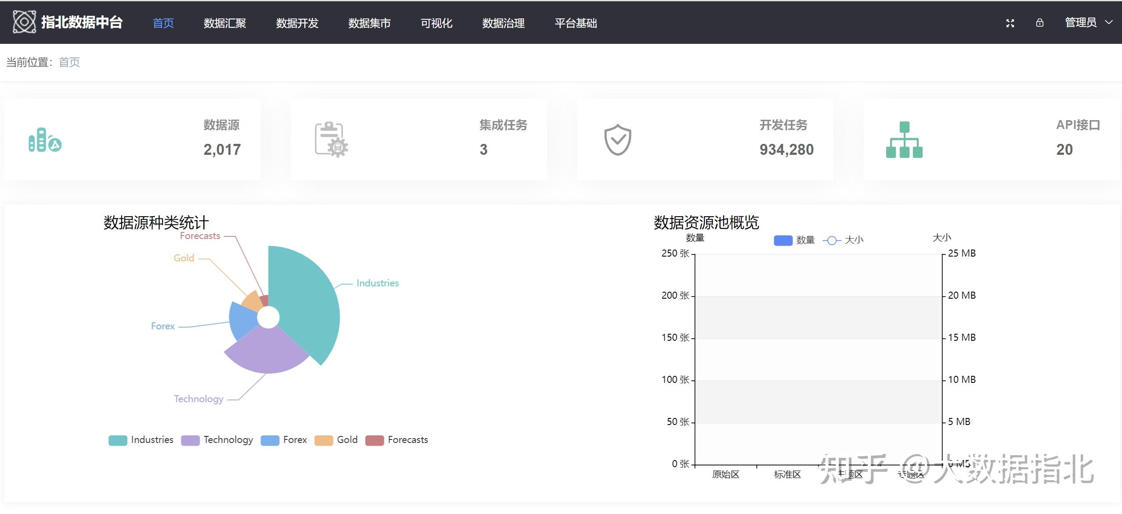The width and height of the screenshot is (1122, 514).
Task: Go to 首页 in top navigation
Action: click(x=163, y=23)
